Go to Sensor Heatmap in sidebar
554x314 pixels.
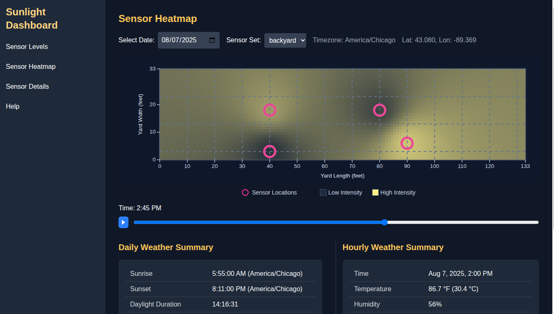[x=31, y=67]
